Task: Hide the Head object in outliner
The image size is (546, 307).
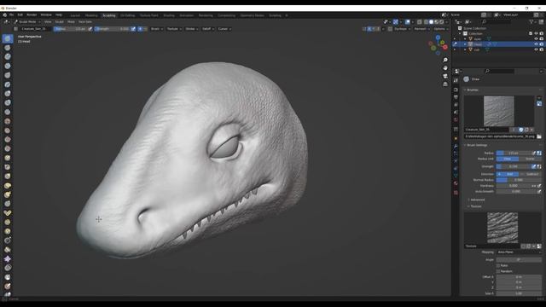Action: click(536, 44)
